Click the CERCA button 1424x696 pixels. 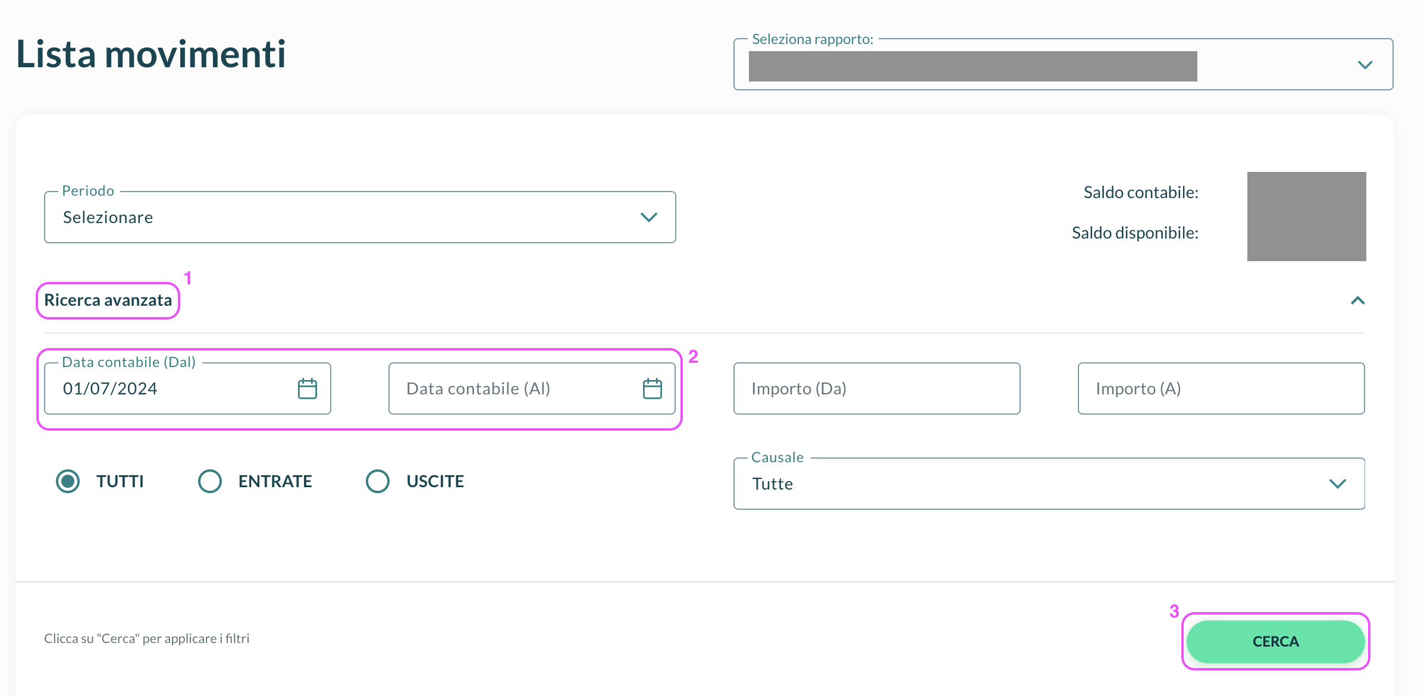coord(1275,641)
